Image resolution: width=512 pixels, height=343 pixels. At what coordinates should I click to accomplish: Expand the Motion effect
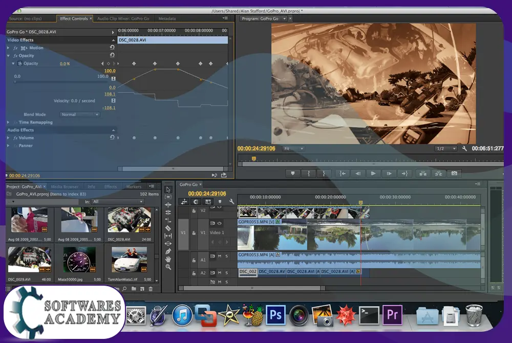[x=8, y=48]
